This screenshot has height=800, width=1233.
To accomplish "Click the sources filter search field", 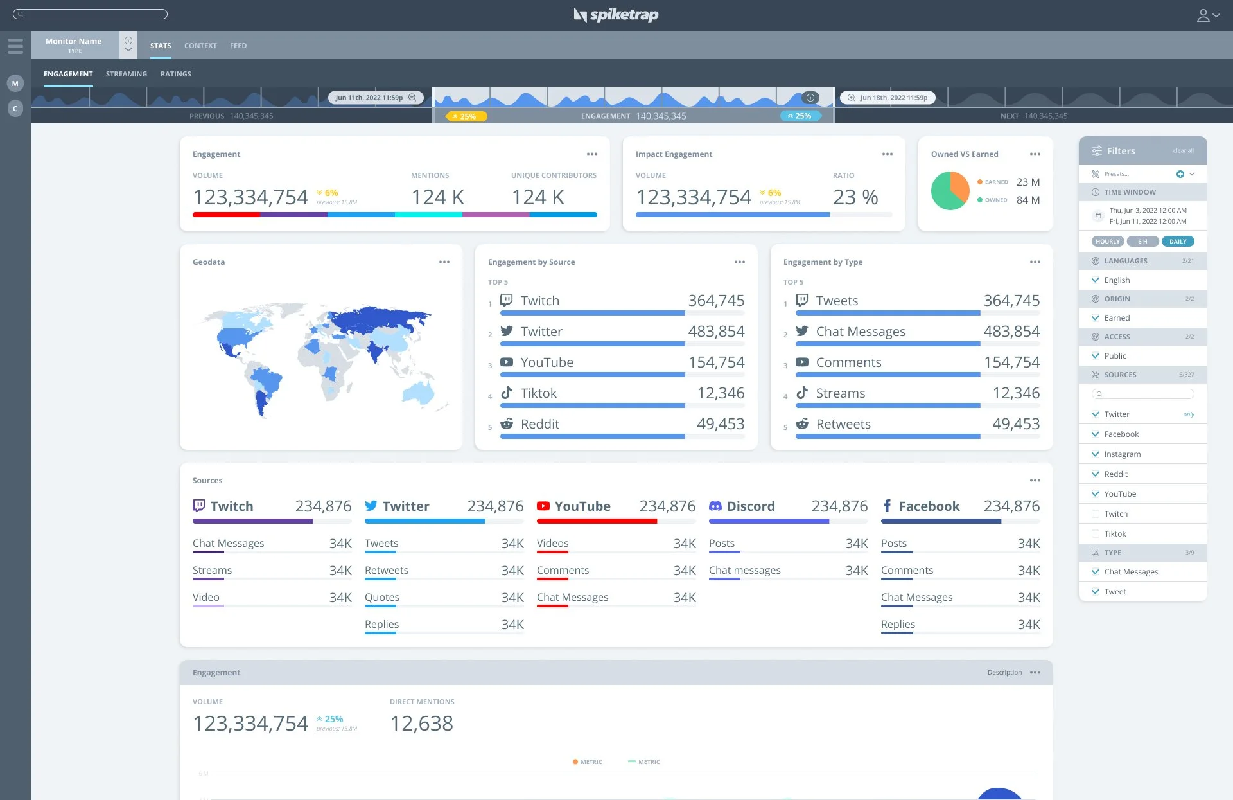I will click(x=1143, y=394).
